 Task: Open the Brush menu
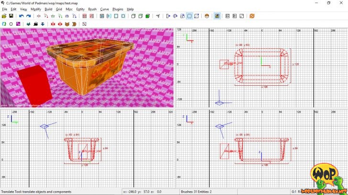point(92,9)
